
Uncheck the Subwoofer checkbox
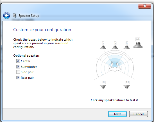click(x=18, y=67)
